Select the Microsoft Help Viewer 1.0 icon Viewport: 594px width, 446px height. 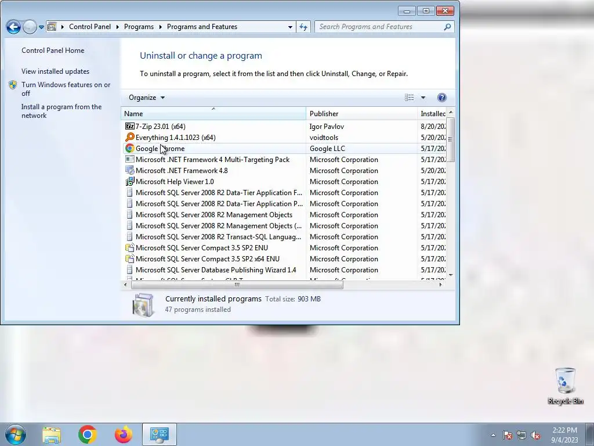129,181
